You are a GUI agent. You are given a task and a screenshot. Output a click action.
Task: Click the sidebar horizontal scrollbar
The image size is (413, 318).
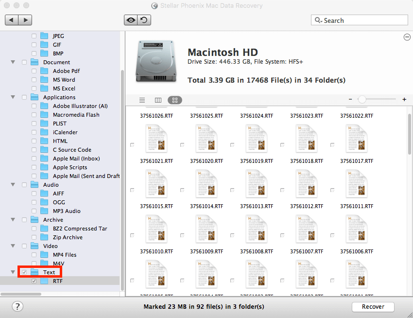20,294
